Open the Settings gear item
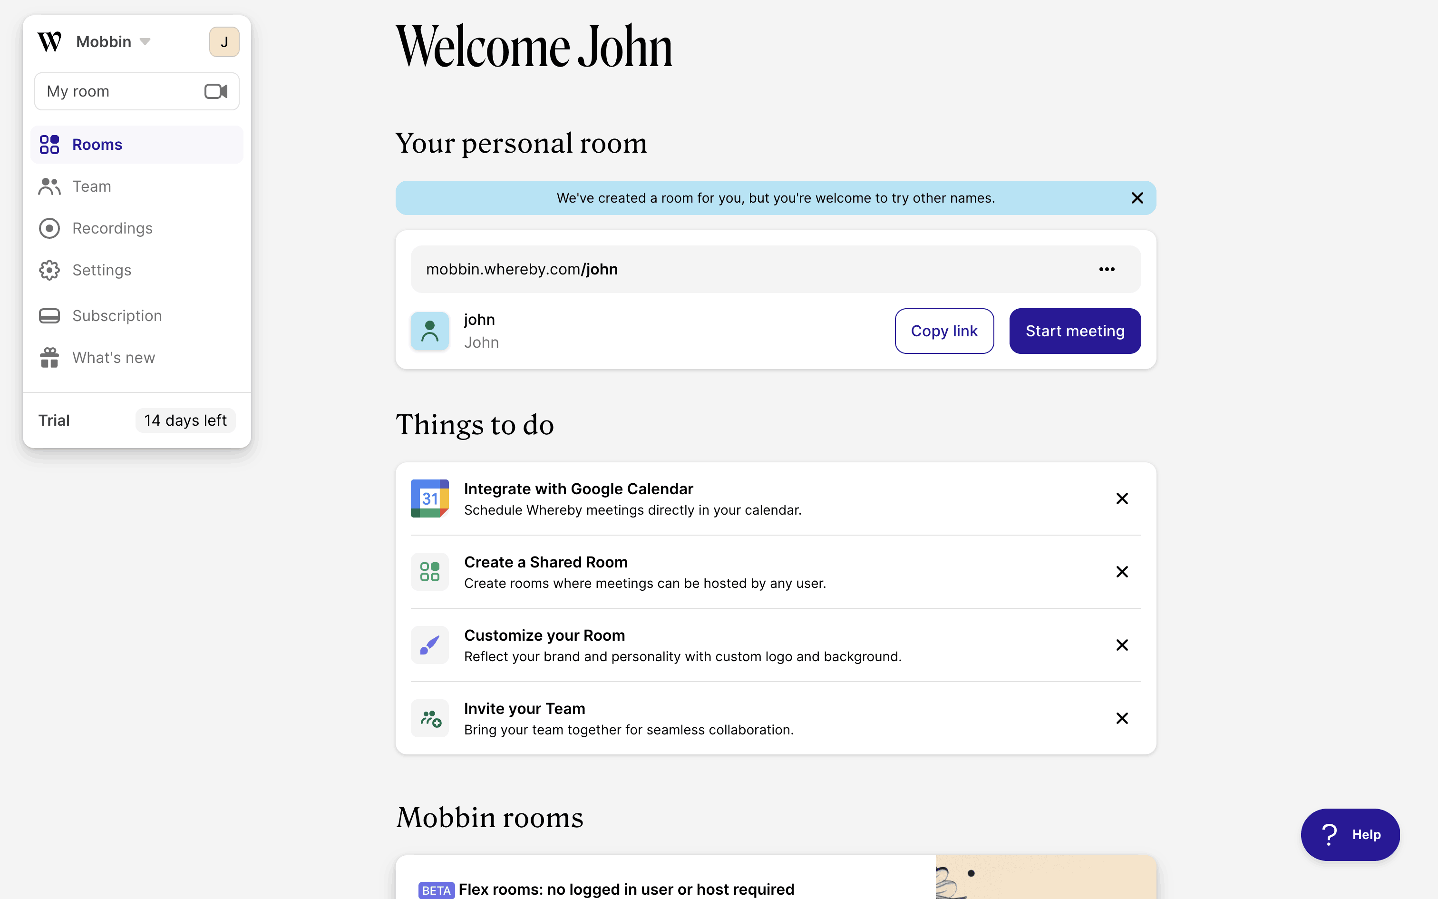Viewport: 1438px width, 899px height. point(102,270)
